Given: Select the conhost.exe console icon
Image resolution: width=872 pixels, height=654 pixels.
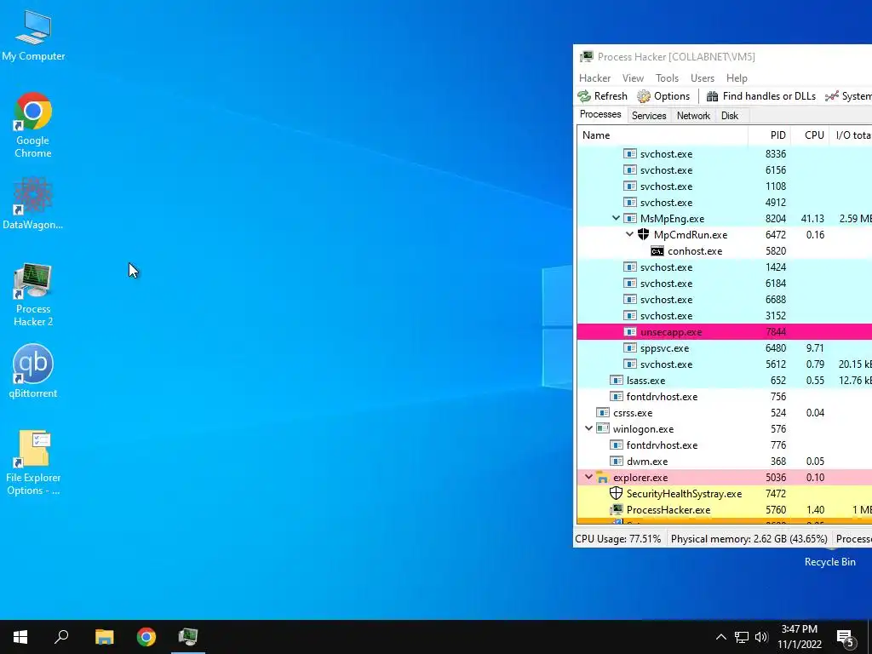Looking at the screenshot, I should click(x=657, y=251).
